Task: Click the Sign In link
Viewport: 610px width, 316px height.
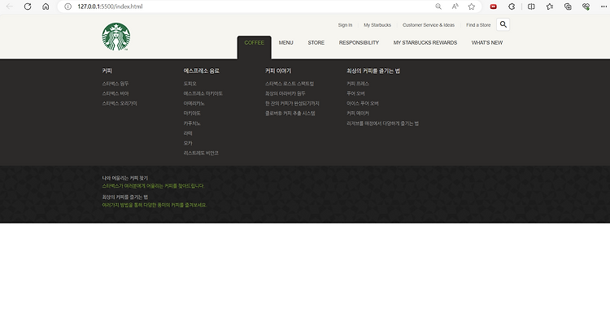Action: click(345, 25)
